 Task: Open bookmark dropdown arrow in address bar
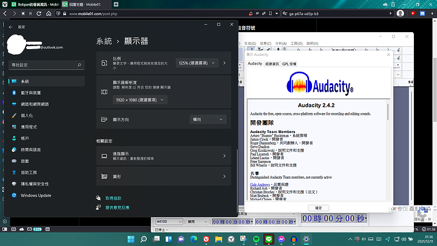(277, 13)
